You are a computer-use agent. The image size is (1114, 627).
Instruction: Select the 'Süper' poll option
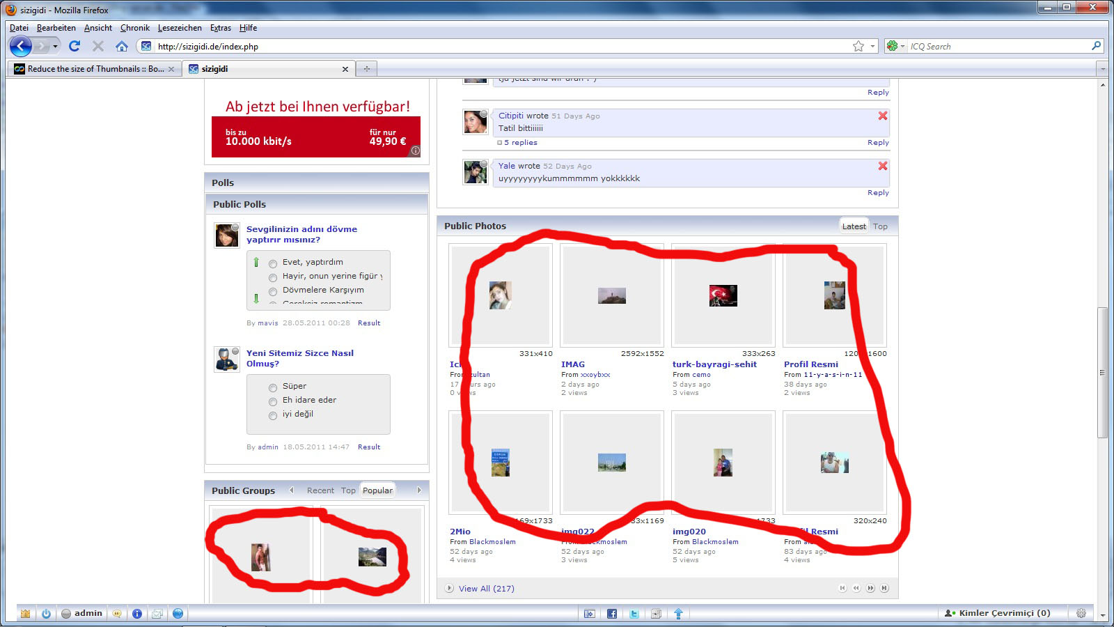coord(273,387)
